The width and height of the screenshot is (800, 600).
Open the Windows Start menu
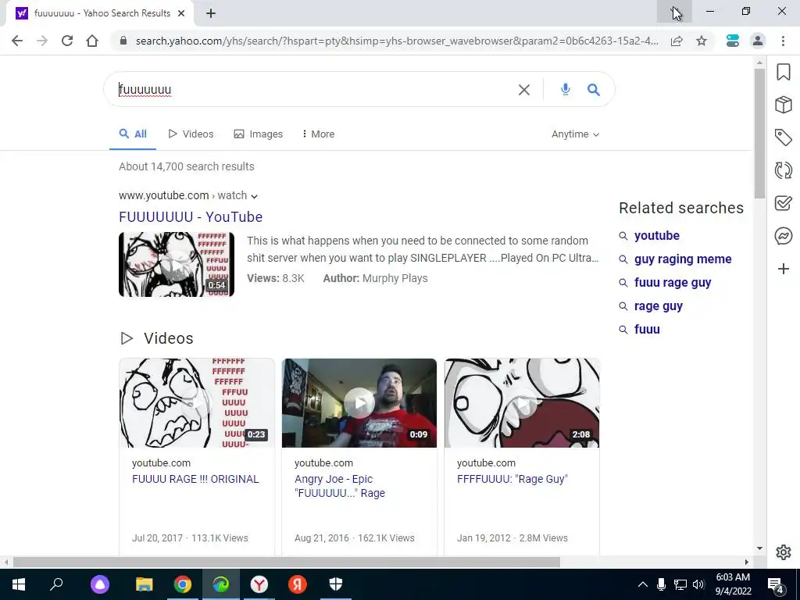[19, 584]
